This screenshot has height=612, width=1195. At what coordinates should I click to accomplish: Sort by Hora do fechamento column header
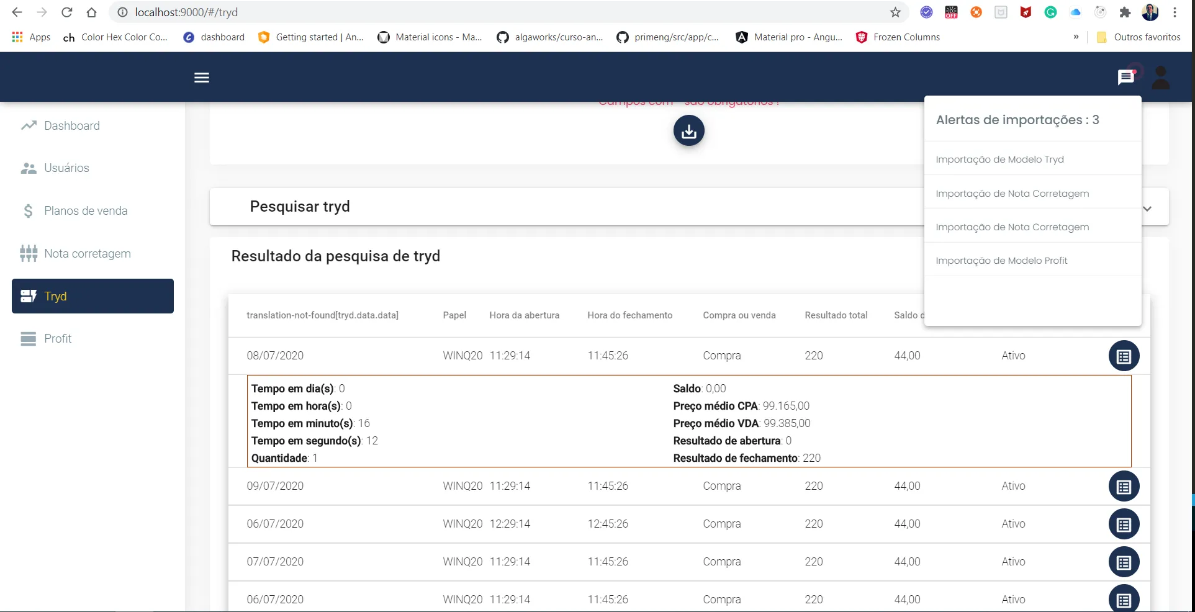click(x=629, y=315)
